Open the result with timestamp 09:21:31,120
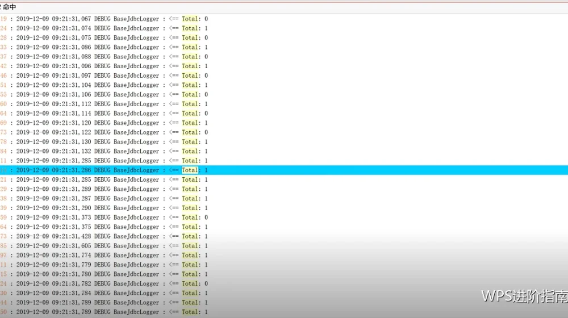568x318 pixels. tap(284, 123)
